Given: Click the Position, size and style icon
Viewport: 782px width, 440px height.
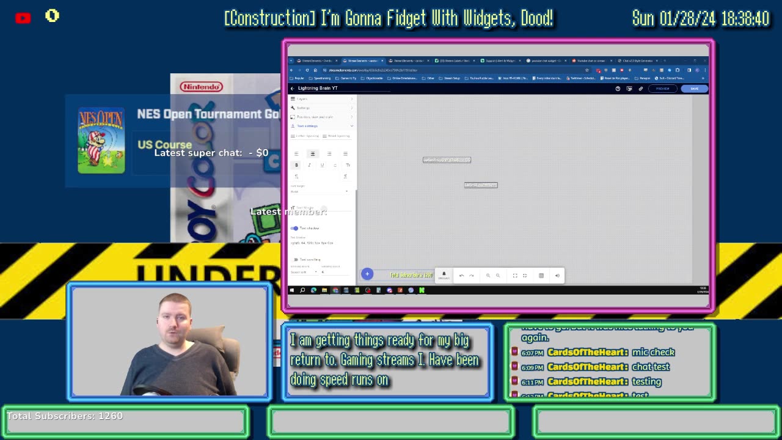Looking at the screenshot, I should tap(293, 117).
